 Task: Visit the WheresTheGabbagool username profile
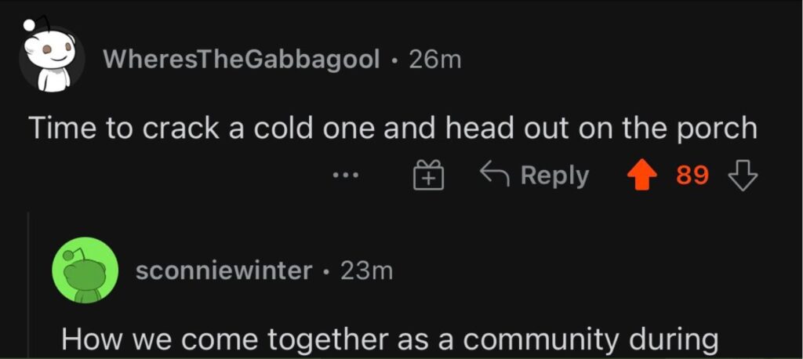click(x=242, y=60)
